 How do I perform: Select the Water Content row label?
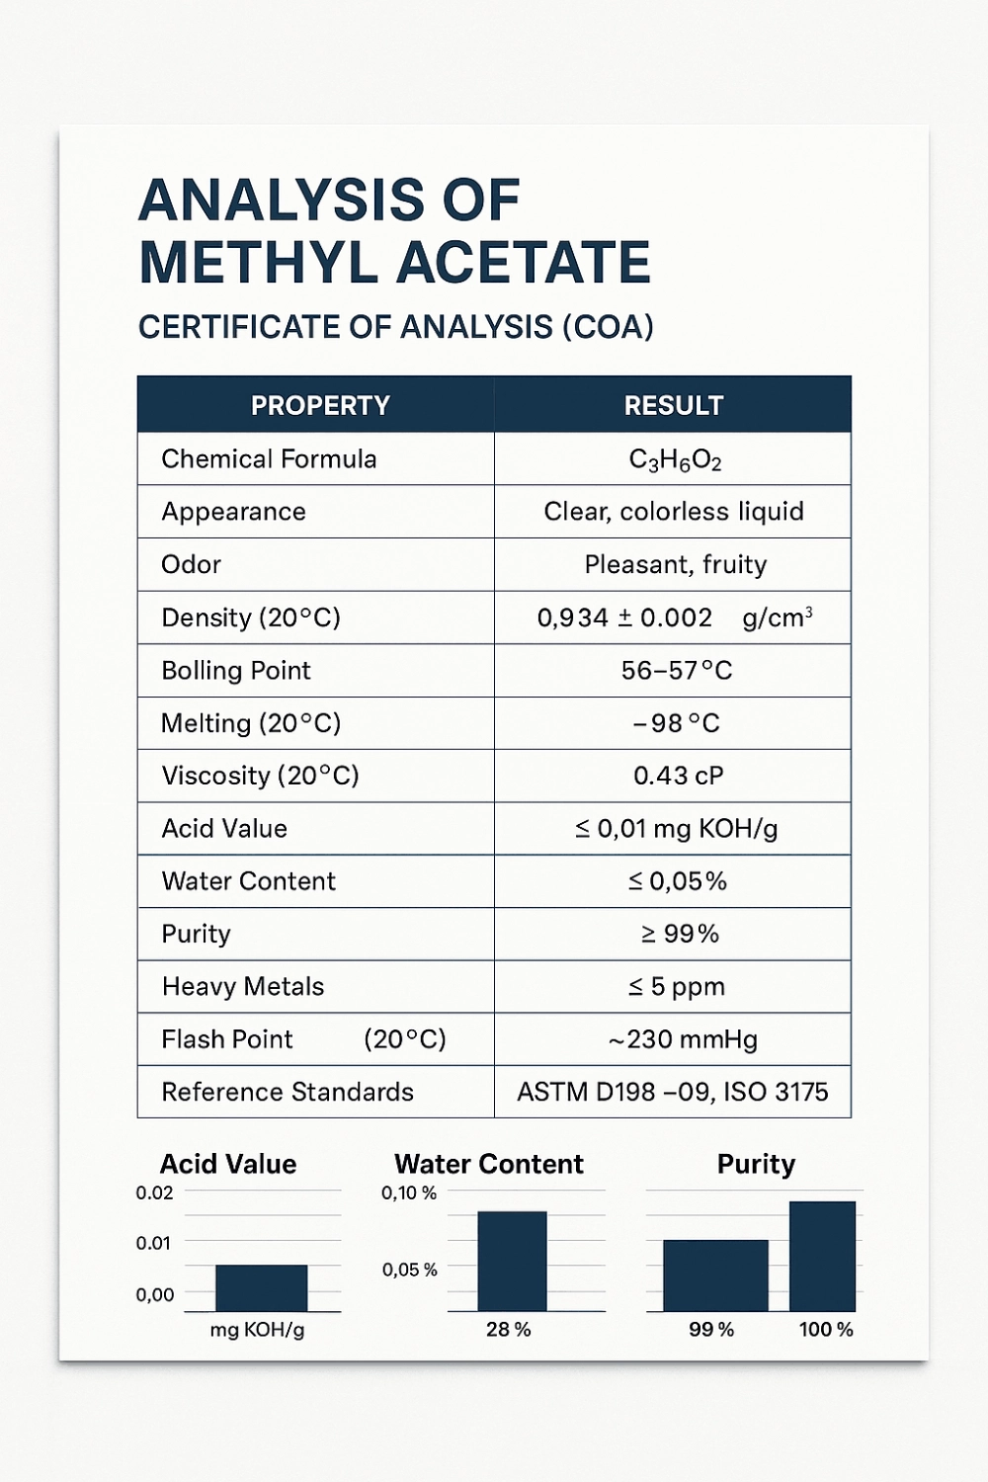(249, 881)
